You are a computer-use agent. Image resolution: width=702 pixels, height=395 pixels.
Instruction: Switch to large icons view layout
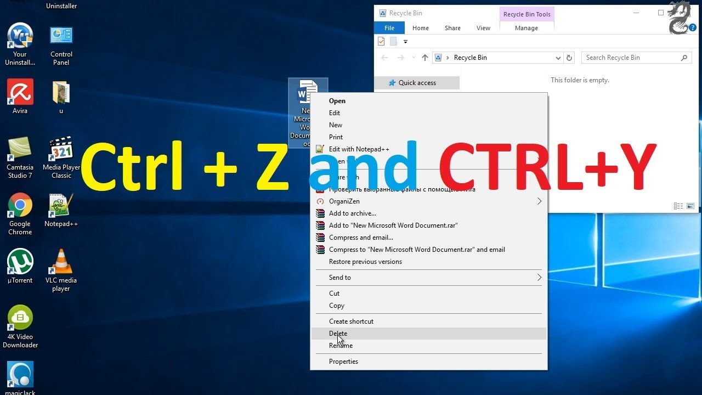click(x=690, y=206)
